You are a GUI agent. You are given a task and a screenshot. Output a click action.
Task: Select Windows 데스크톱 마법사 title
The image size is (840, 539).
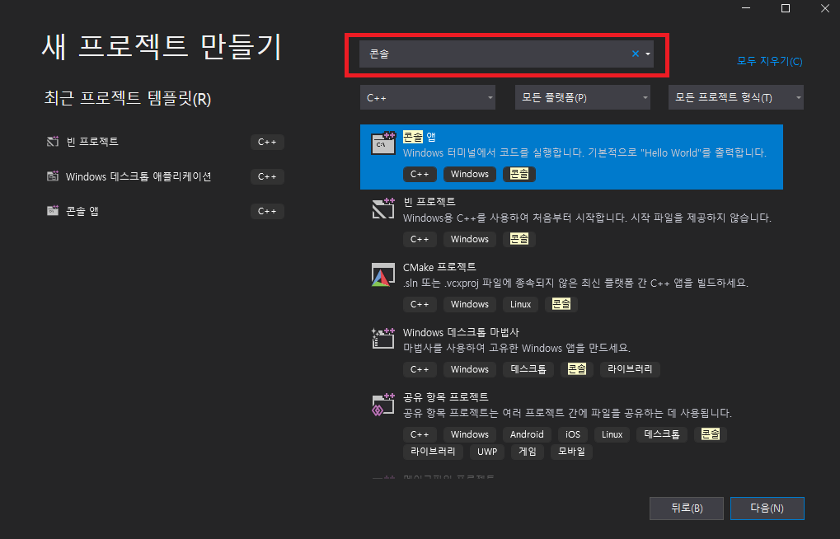click(x=461, y=332)
